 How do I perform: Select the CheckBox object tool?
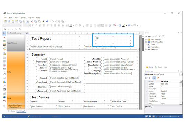4,74
